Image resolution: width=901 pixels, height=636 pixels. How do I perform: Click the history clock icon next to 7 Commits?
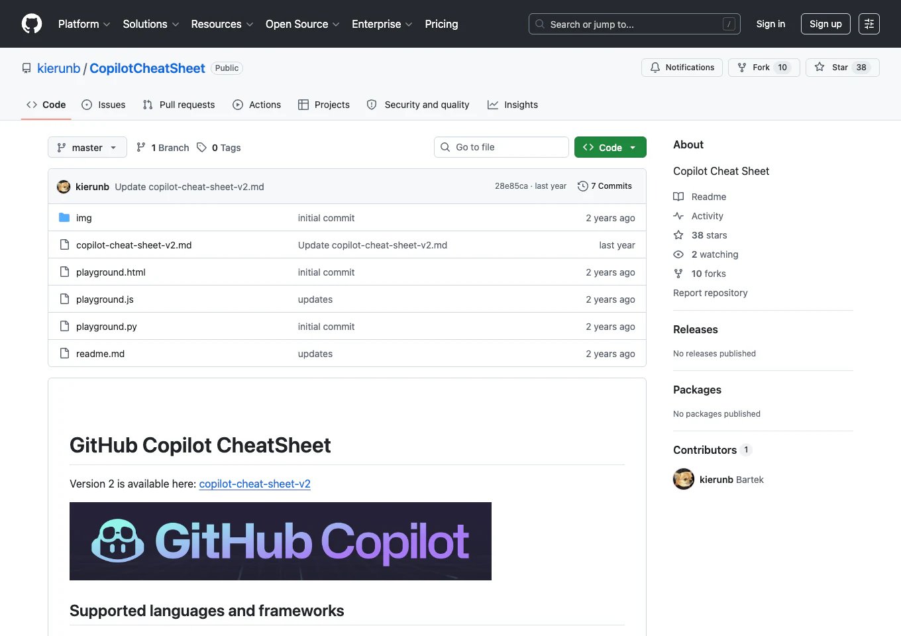pyautogui.click(x=583, y=186)
